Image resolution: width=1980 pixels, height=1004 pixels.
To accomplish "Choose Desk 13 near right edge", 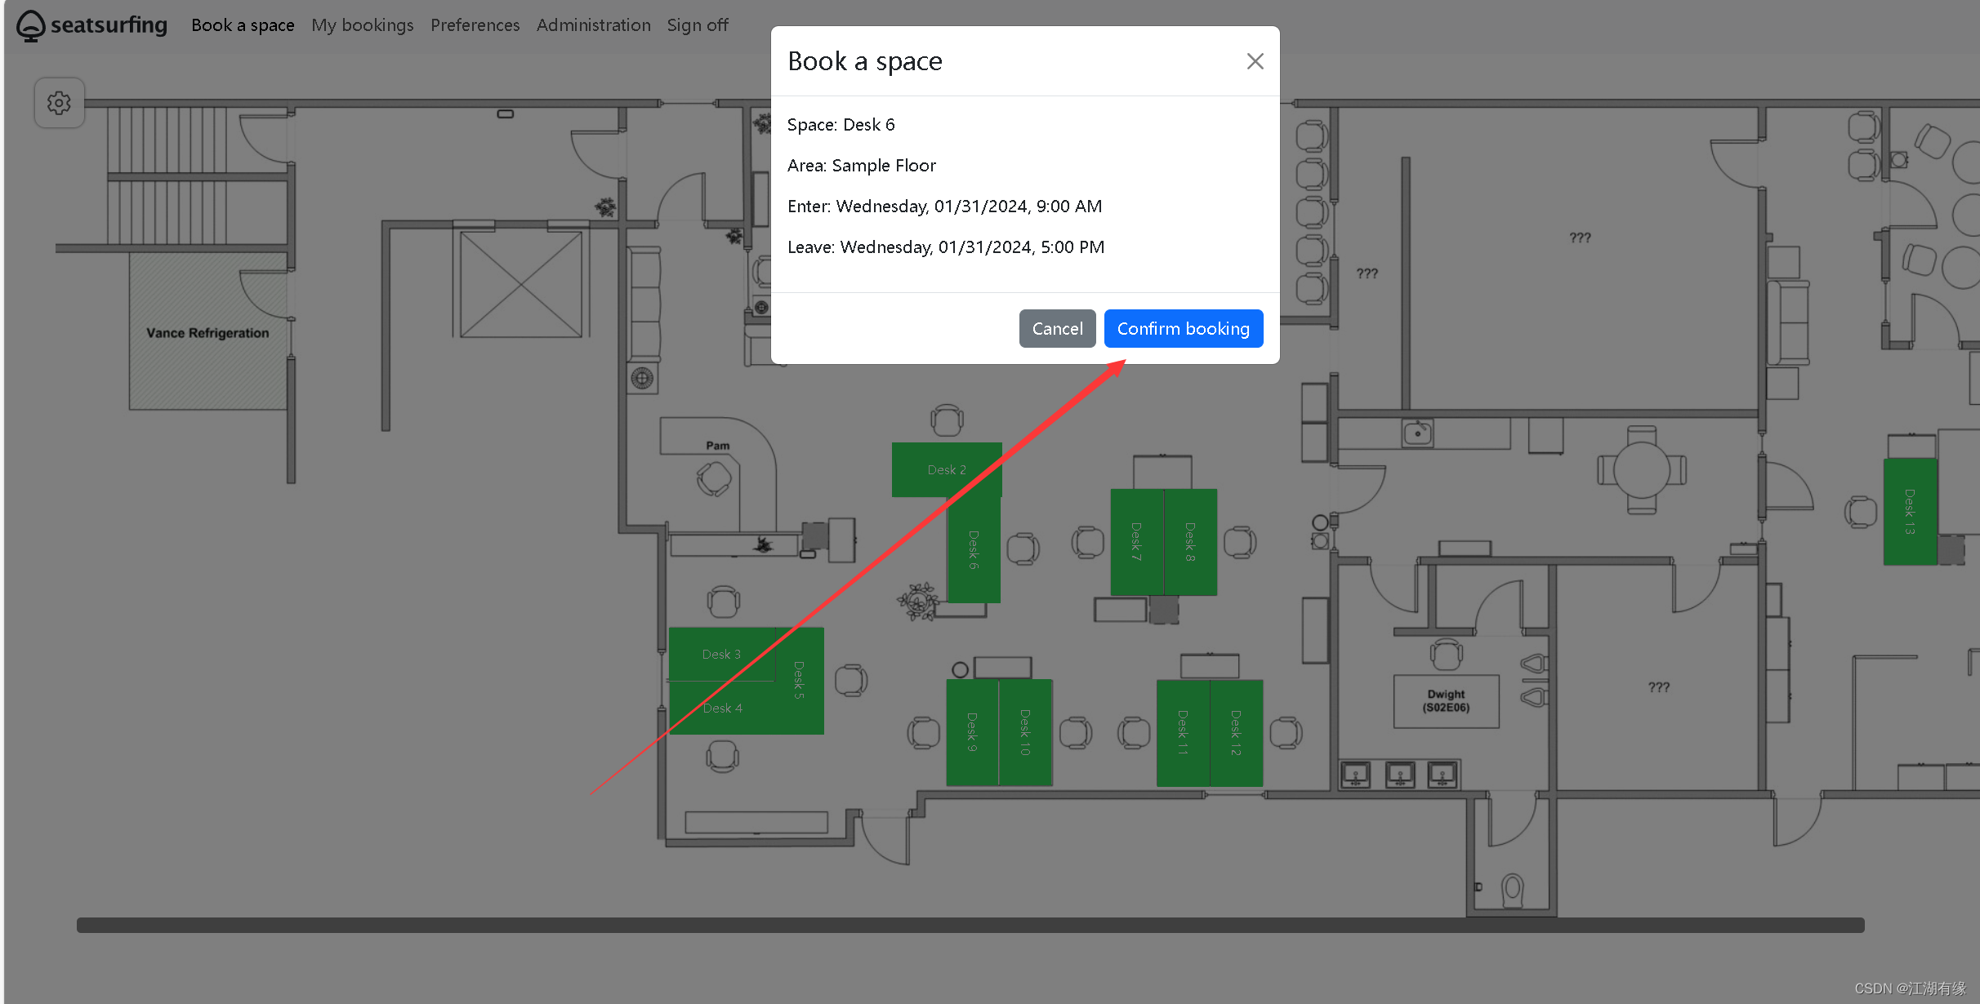I will click(x=1909, y=511).
